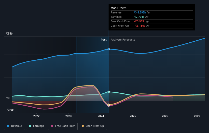Click the -₹3.156b cash from op value
This screenshot has width=209, height=133.
tap(140, 26)
